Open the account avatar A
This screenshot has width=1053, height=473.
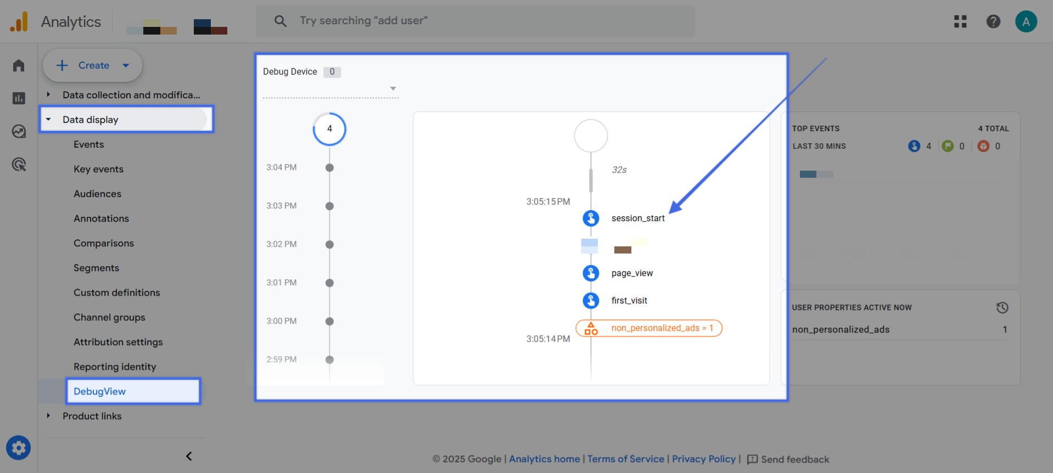[x=1026, y=21]
